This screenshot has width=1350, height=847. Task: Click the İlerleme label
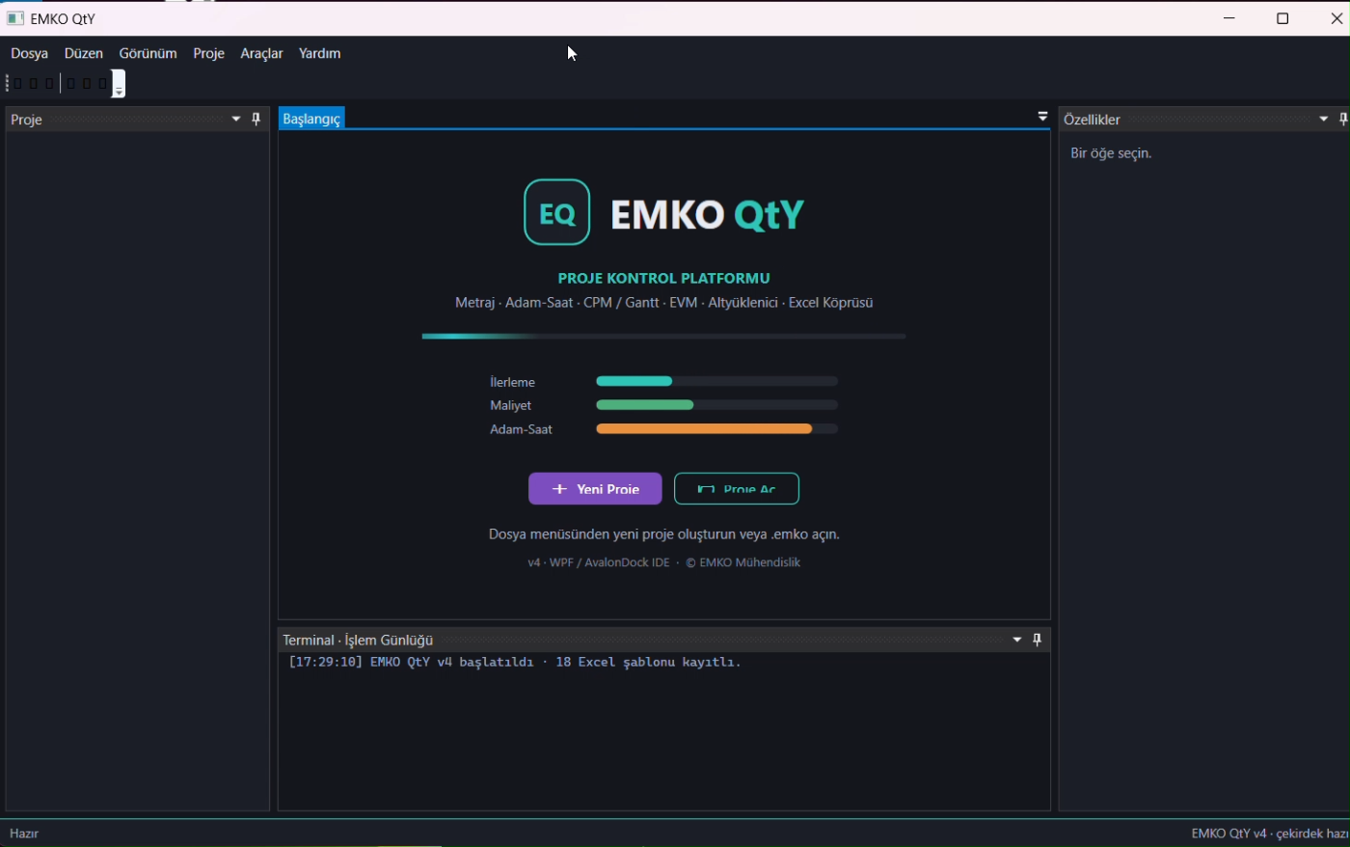point(512,382)
